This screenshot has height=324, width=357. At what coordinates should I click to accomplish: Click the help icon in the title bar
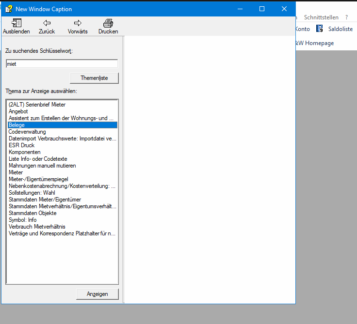tap(9, 9)
